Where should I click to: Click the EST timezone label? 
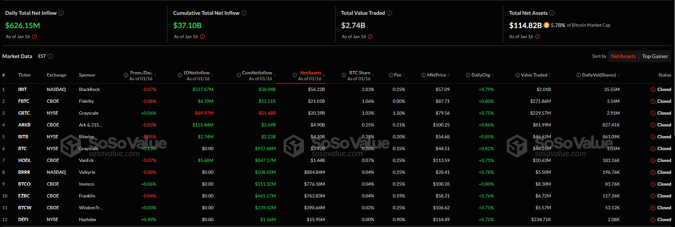[x=42, y=56]
